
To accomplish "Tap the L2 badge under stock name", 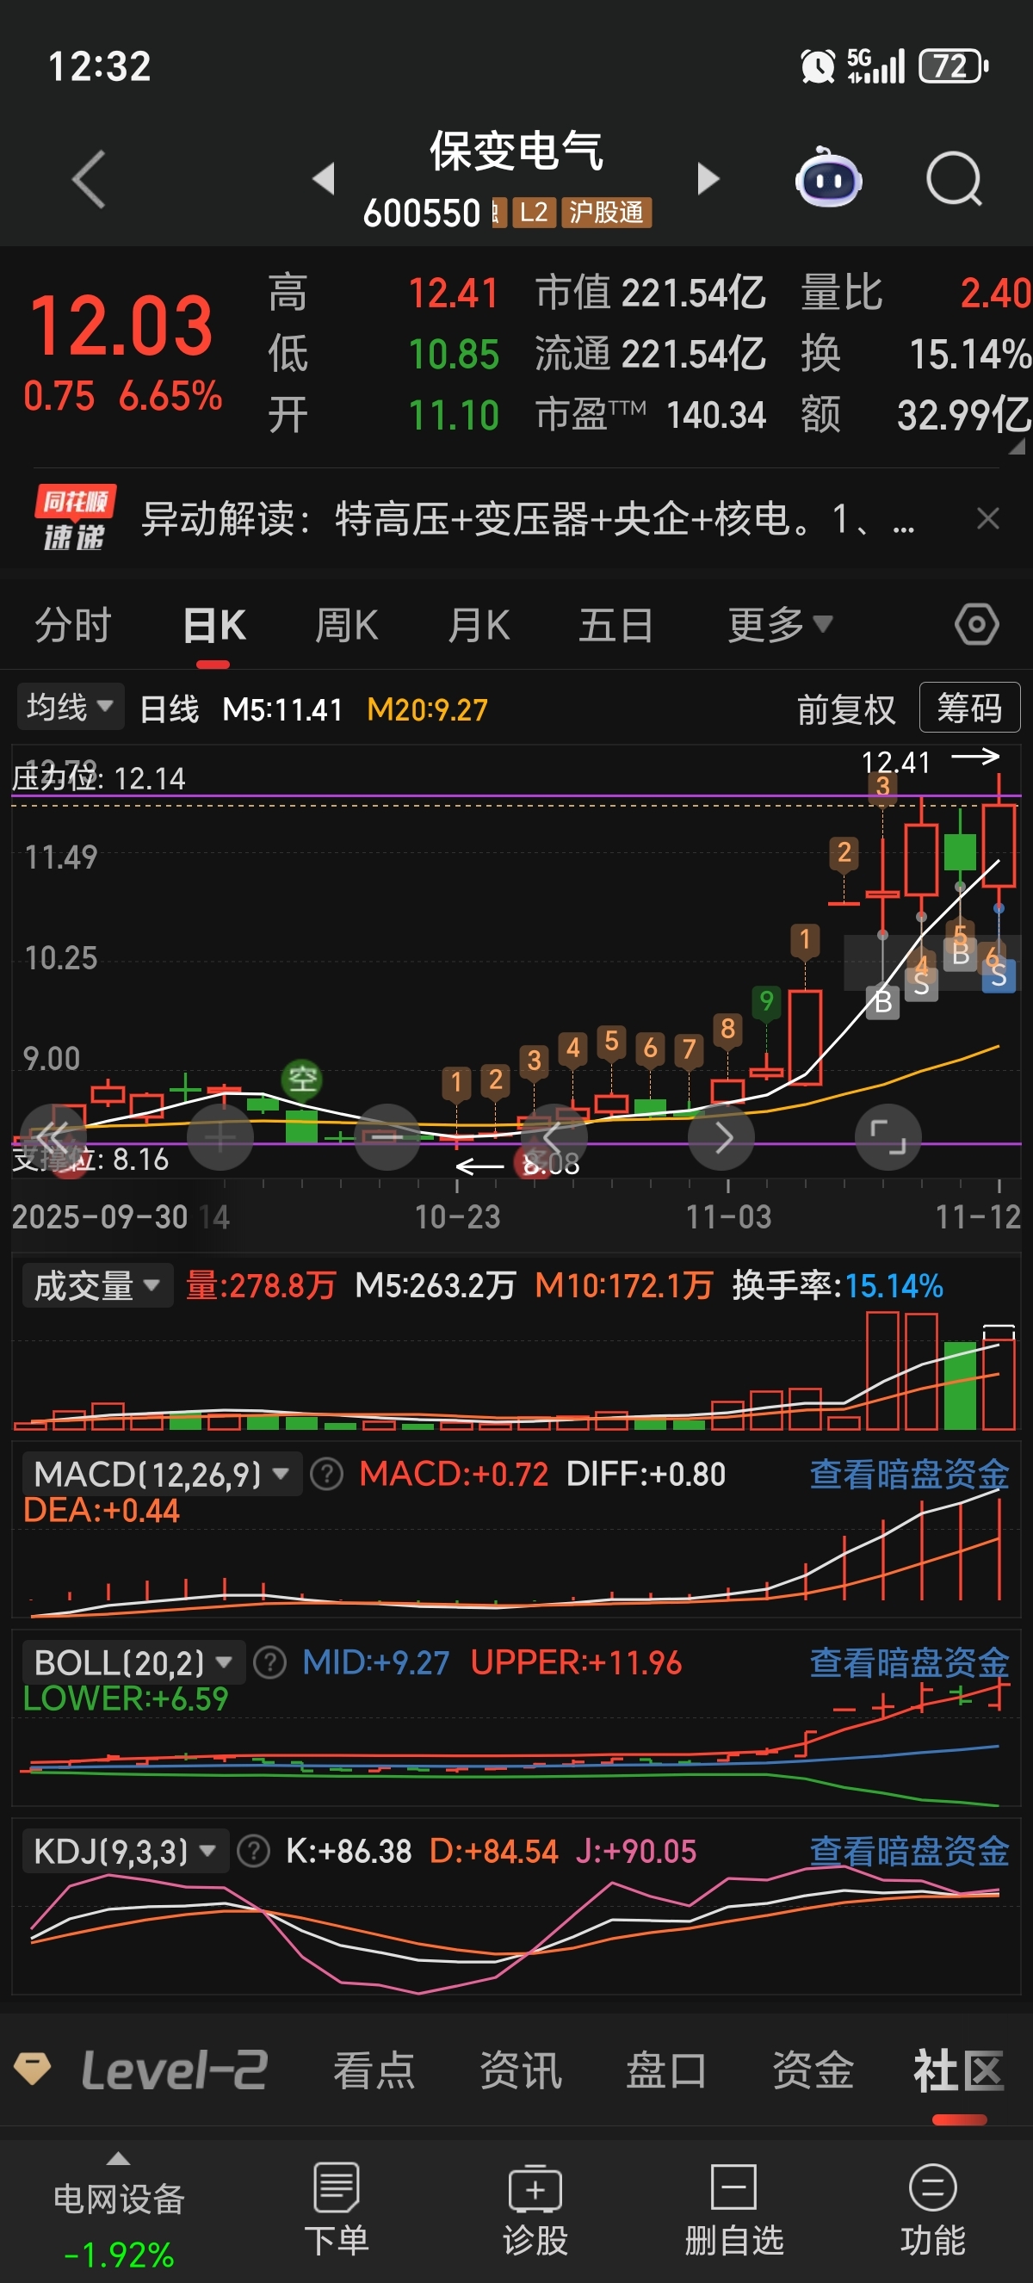I will click(x=535, y=213).
